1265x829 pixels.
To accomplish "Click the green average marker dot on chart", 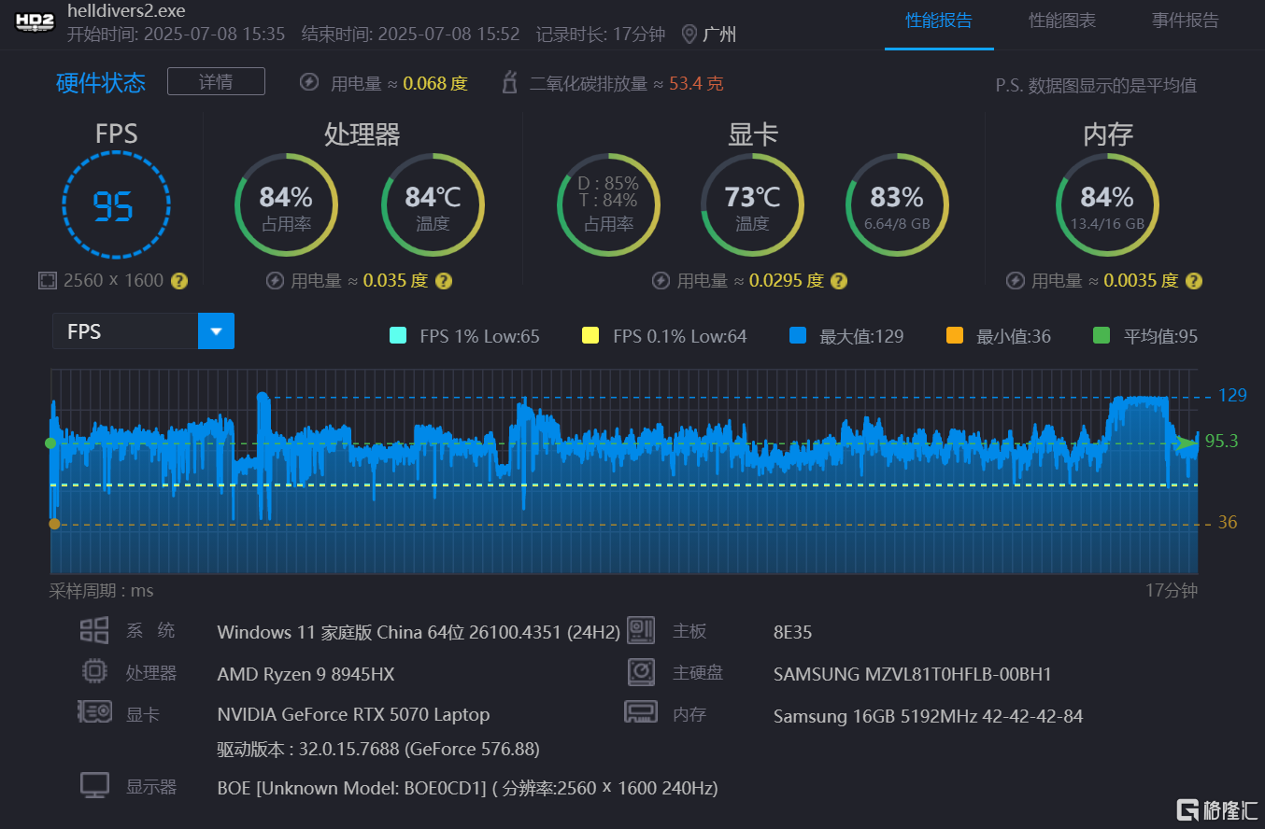I will (50, 443).
